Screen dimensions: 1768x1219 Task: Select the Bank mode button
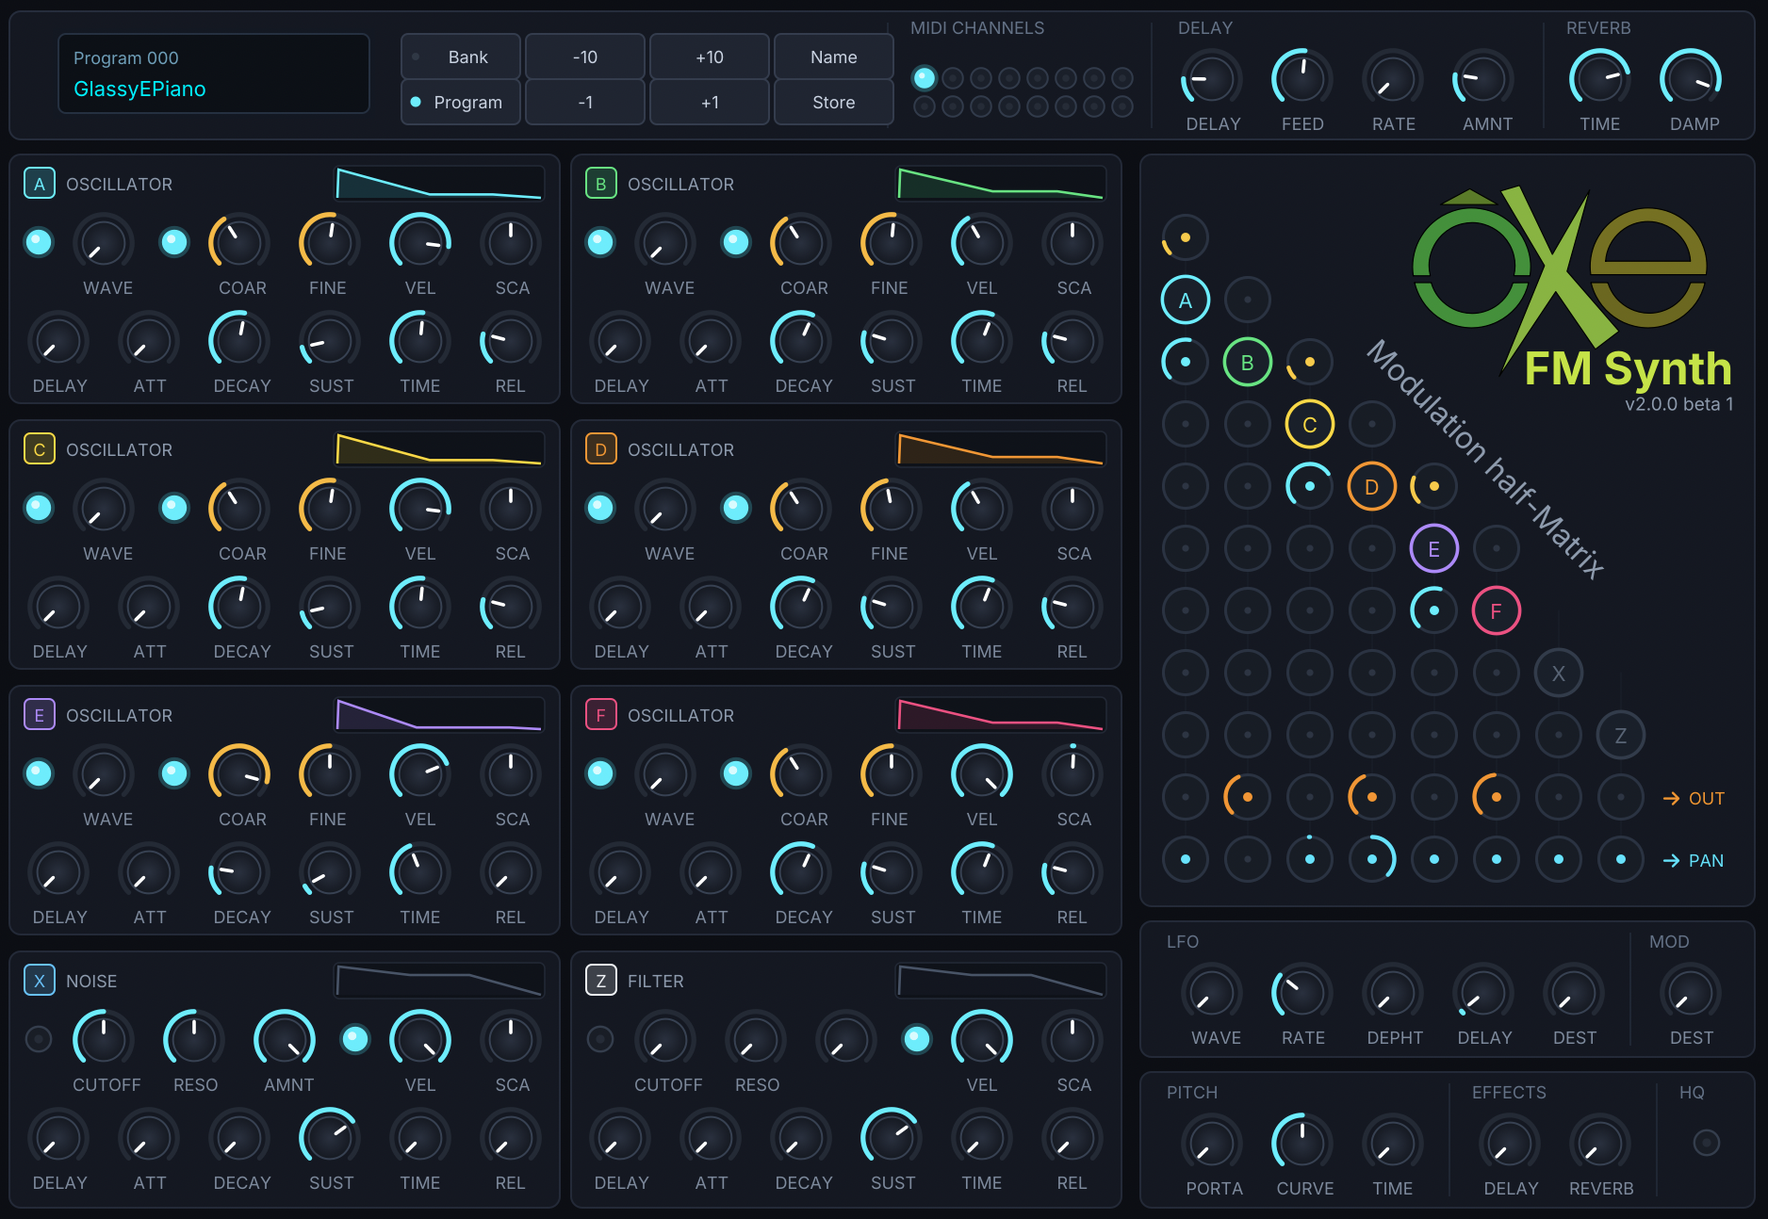click(461, 57)
